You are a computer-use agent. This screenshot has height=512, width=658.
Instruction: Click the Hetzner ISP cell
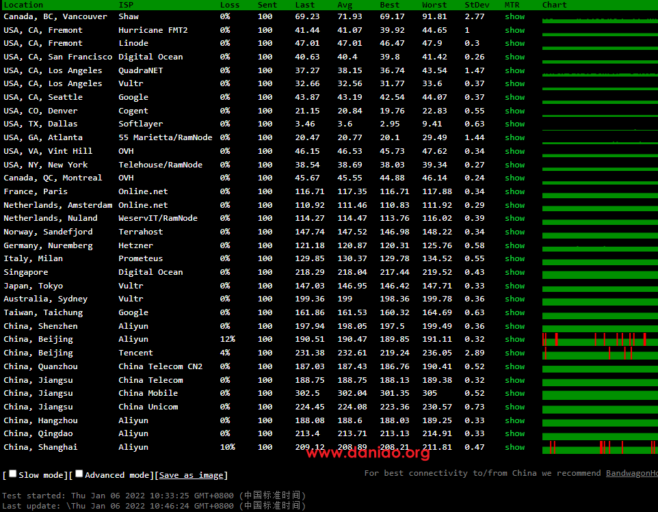pyautogui.click(x=135, y=245)
